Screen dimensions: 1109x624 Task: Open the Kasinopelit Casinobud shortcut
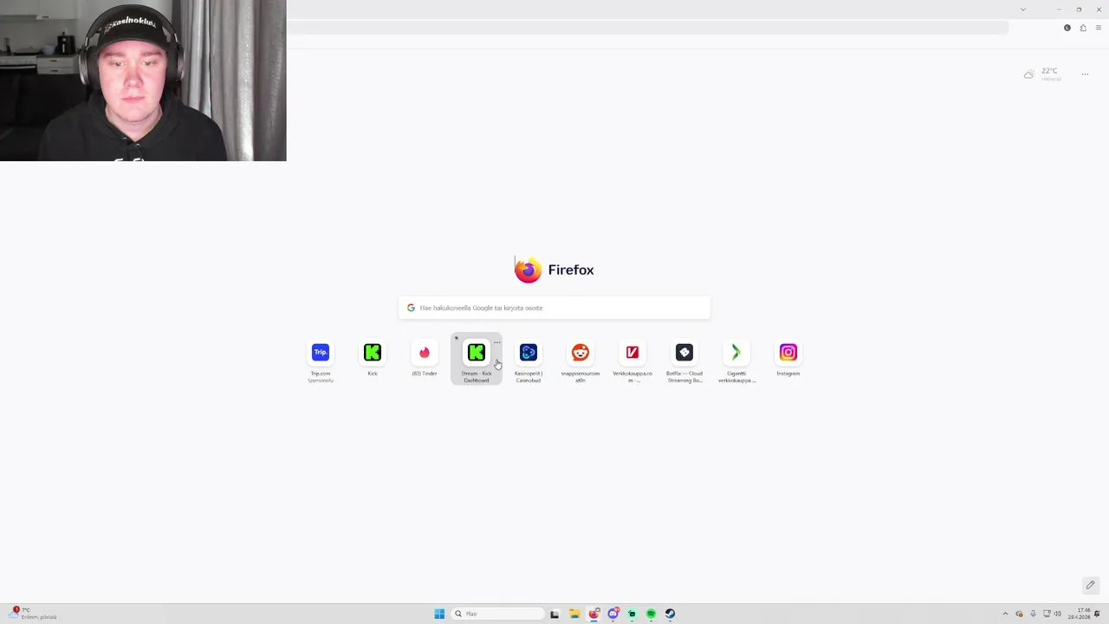pyautogui.click(x=529, y=360)
